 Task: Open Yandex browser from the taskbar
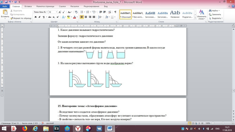pyautogui.click(x=78, y=129)
